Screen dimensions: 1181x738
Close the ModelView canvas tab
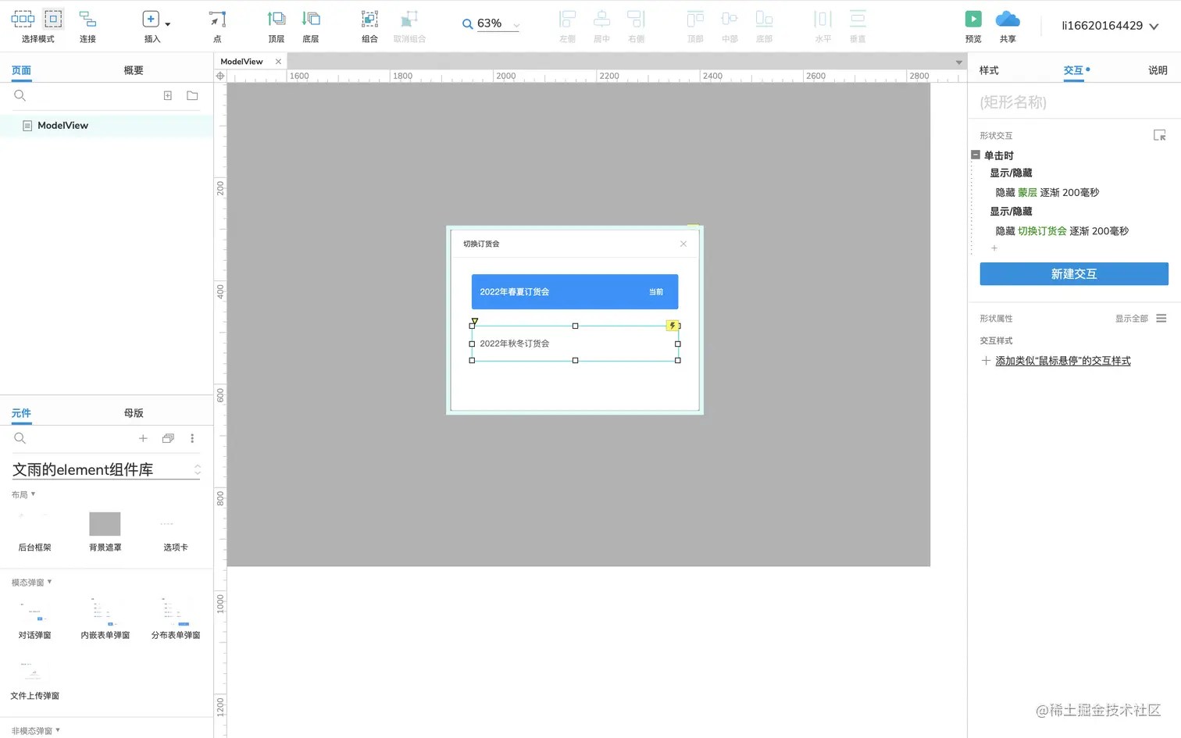278,62
